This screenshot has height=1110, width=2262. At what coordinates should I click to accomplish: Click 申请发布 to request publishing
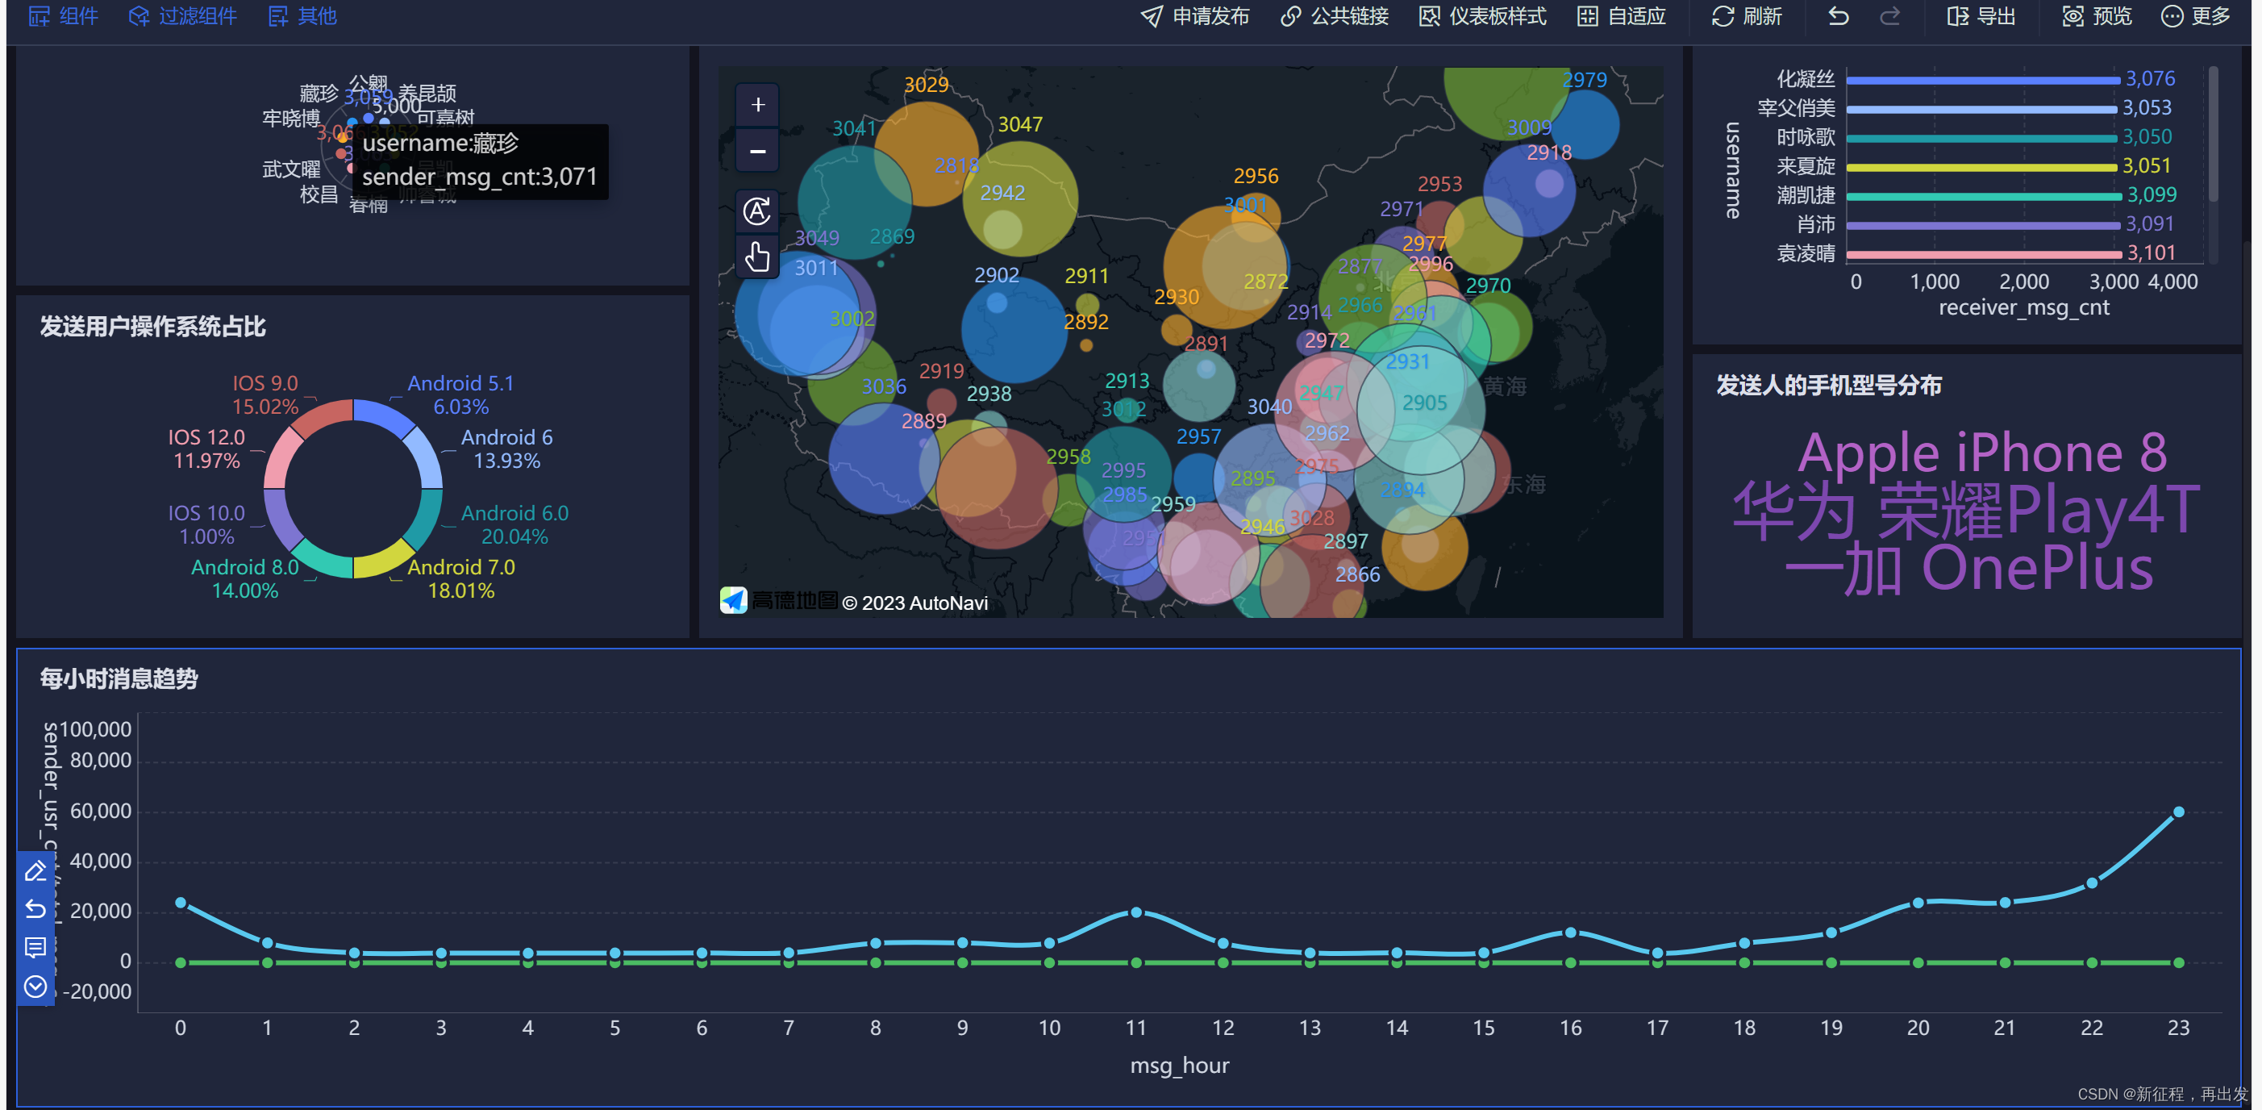pyautogui.click(x=1194, y=16)
